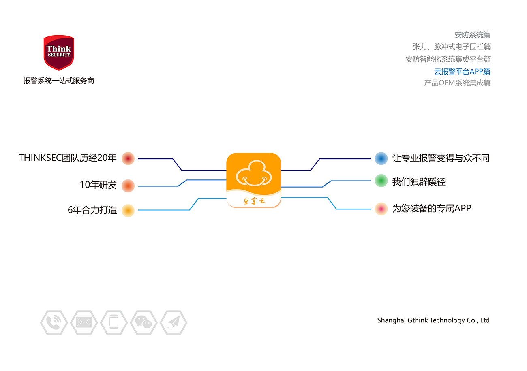Click the orange dot beside 10年研发
527x371 pixels.
128,185
